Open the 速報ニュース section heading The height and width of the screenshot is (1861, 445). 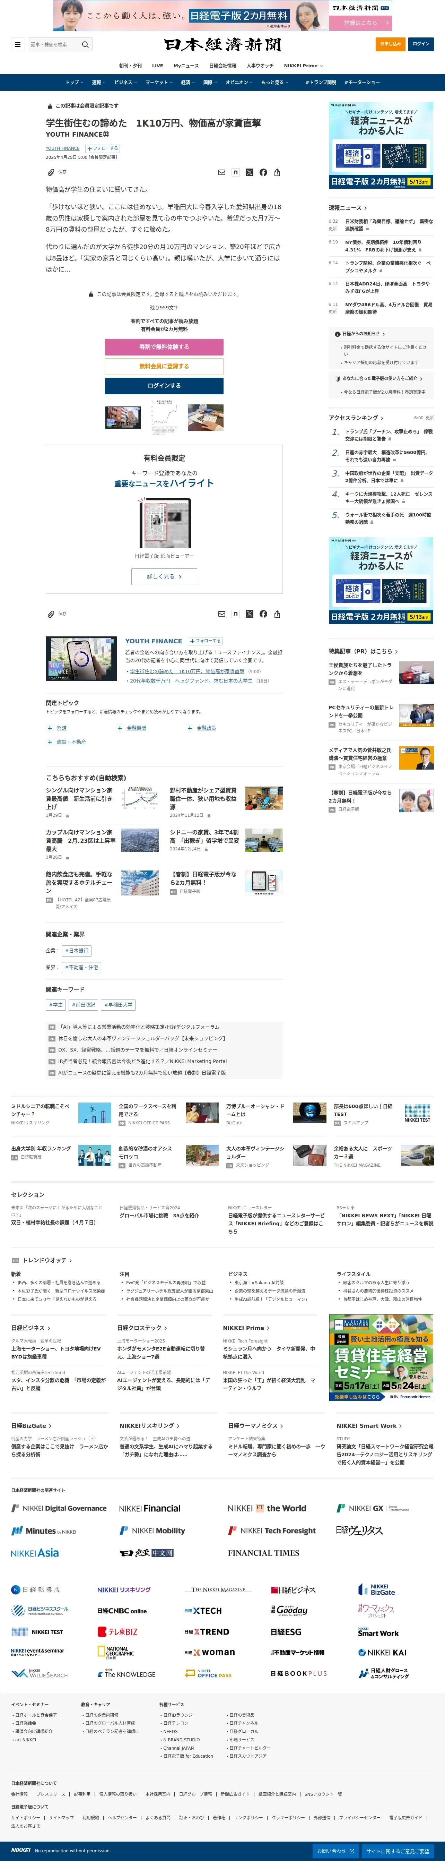pyautogui.click(x=348, y=208)
